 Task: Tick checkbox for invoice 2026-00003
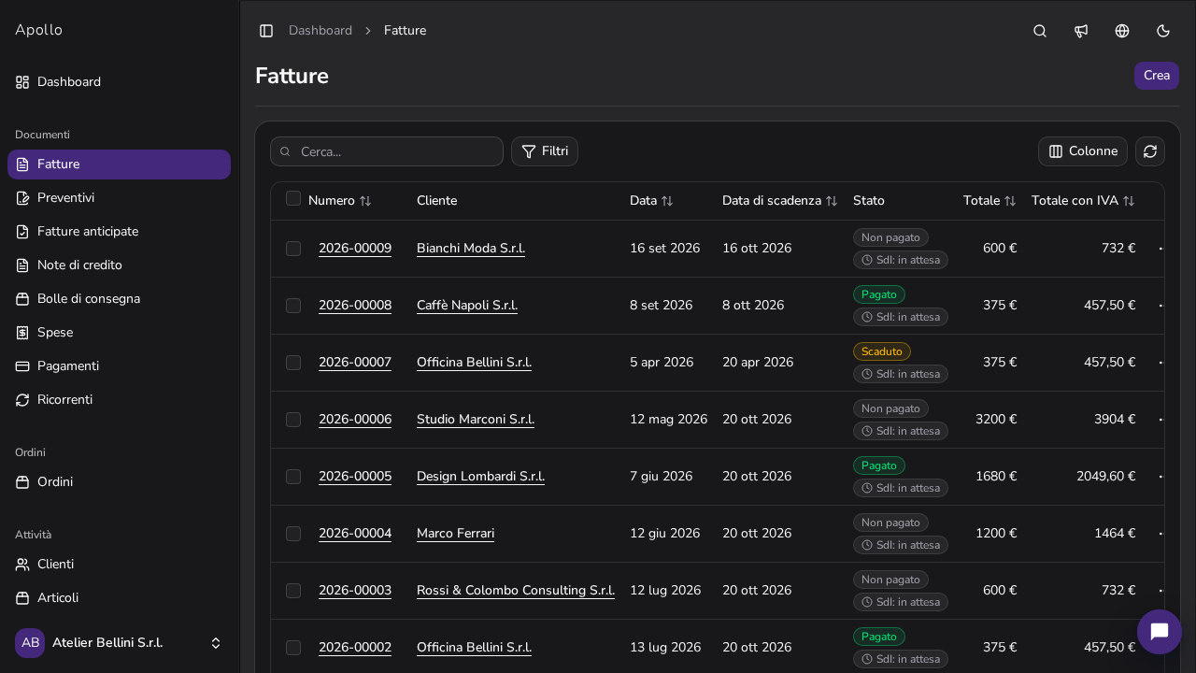click(x=293, y=591)
